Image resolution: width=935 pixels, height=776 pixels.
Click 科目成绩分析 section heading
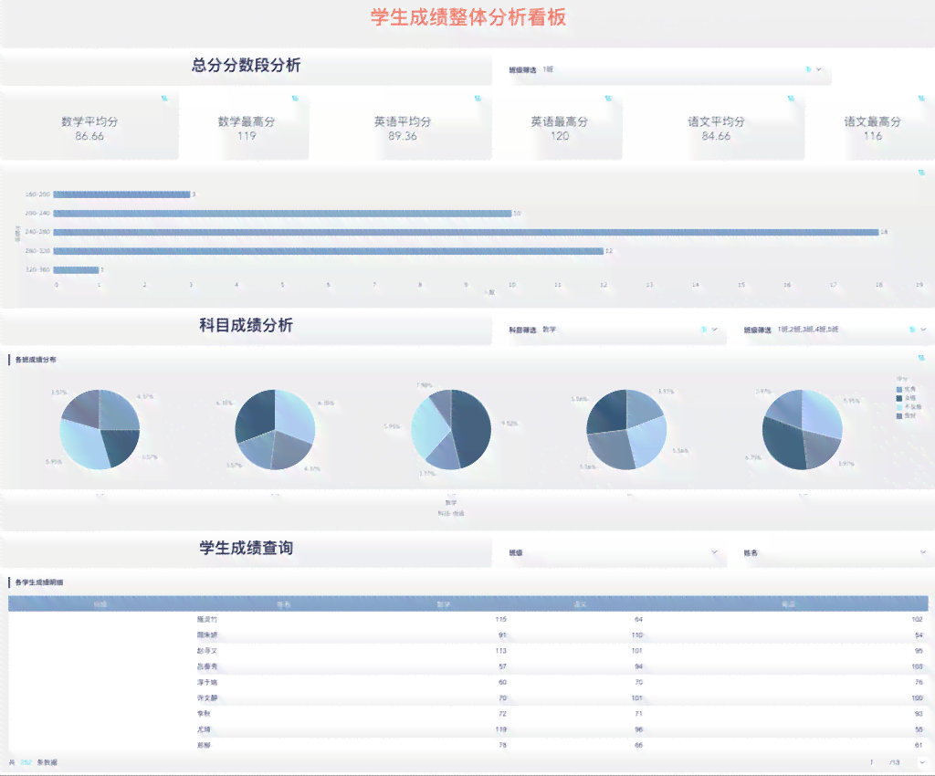click(x=246, y=325)
